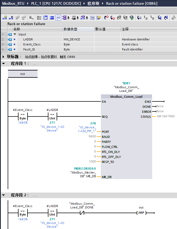Click the 注释 column header

pos(149,29)
